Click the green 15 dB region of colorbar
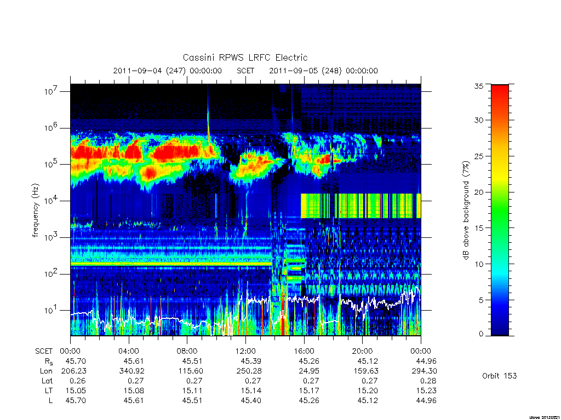 pos(500,228)
